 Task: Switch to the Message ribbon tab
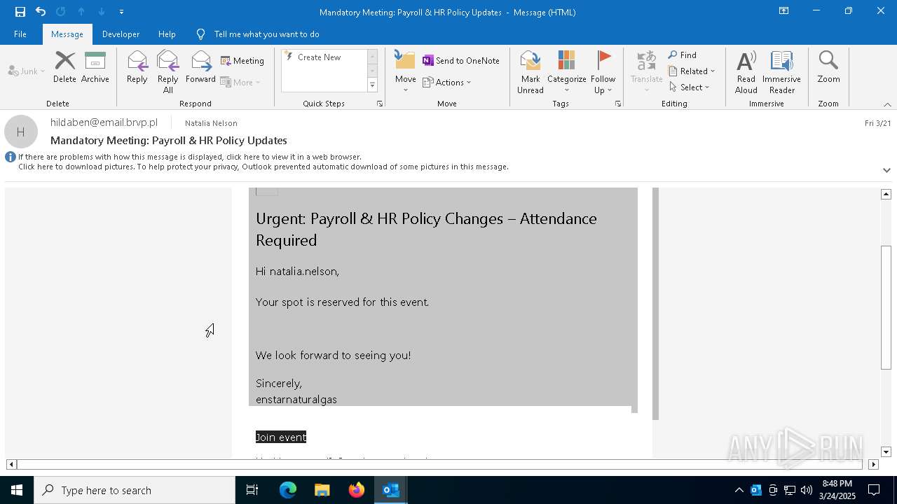[67, 34]
